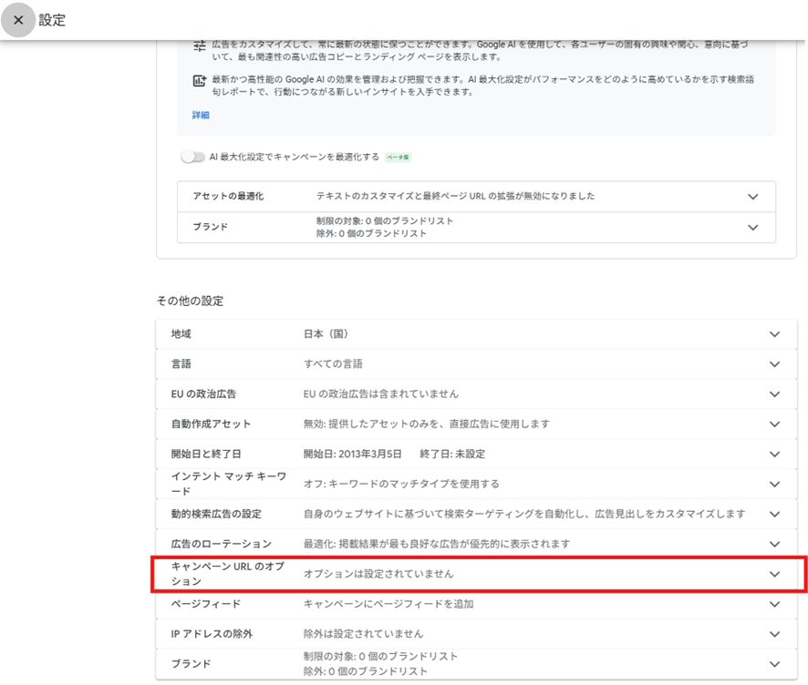Click the sliders customize icon in info box
808x685 pixels.
200,46
